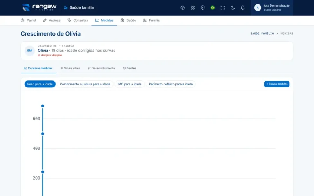Screen dimensions: 314x196
Task: Click the SAÚDE FAMÍLIA breadcrumb link
Action: [x=262, y=33]
